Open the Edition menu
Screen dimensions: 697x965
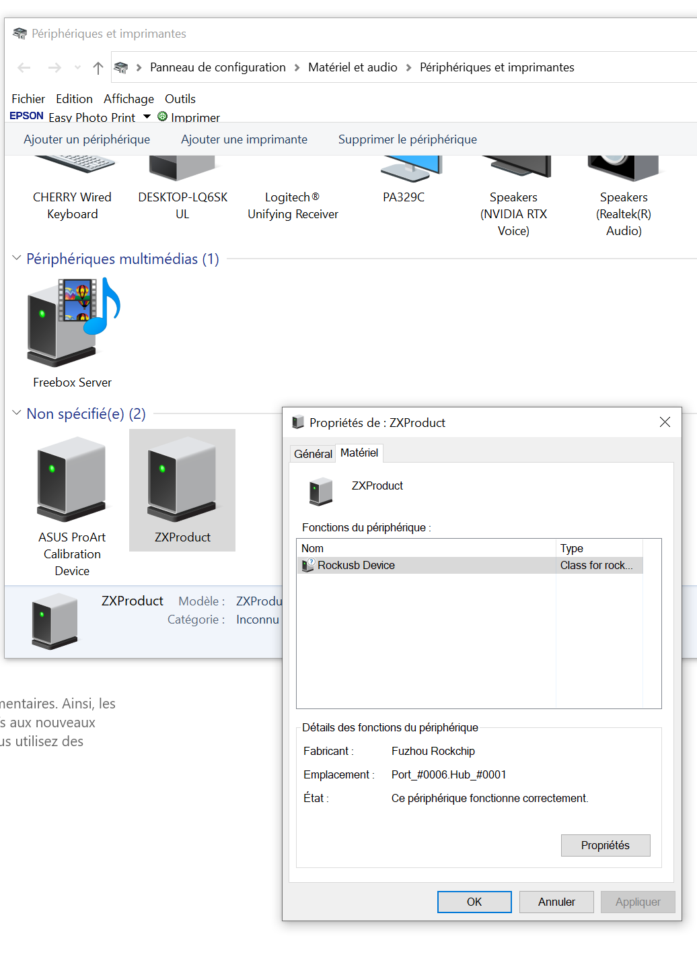pyautogui.click(x=74, y=99)
